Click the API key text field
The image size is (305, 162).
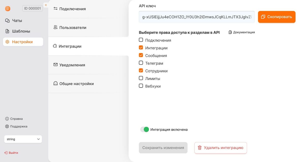pos(197,17)
